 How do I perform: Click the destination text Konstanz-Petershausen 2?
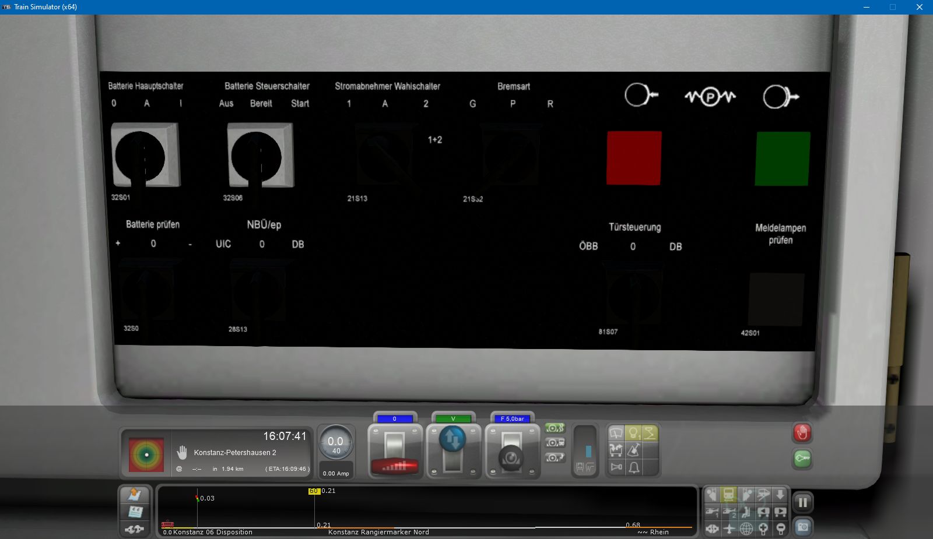pos(235,453)
